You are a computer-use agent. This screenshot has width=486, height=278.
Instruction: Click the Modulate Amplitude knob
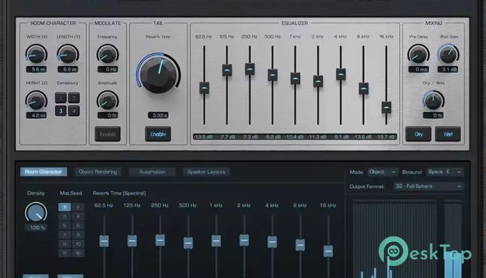click(107, 99)
